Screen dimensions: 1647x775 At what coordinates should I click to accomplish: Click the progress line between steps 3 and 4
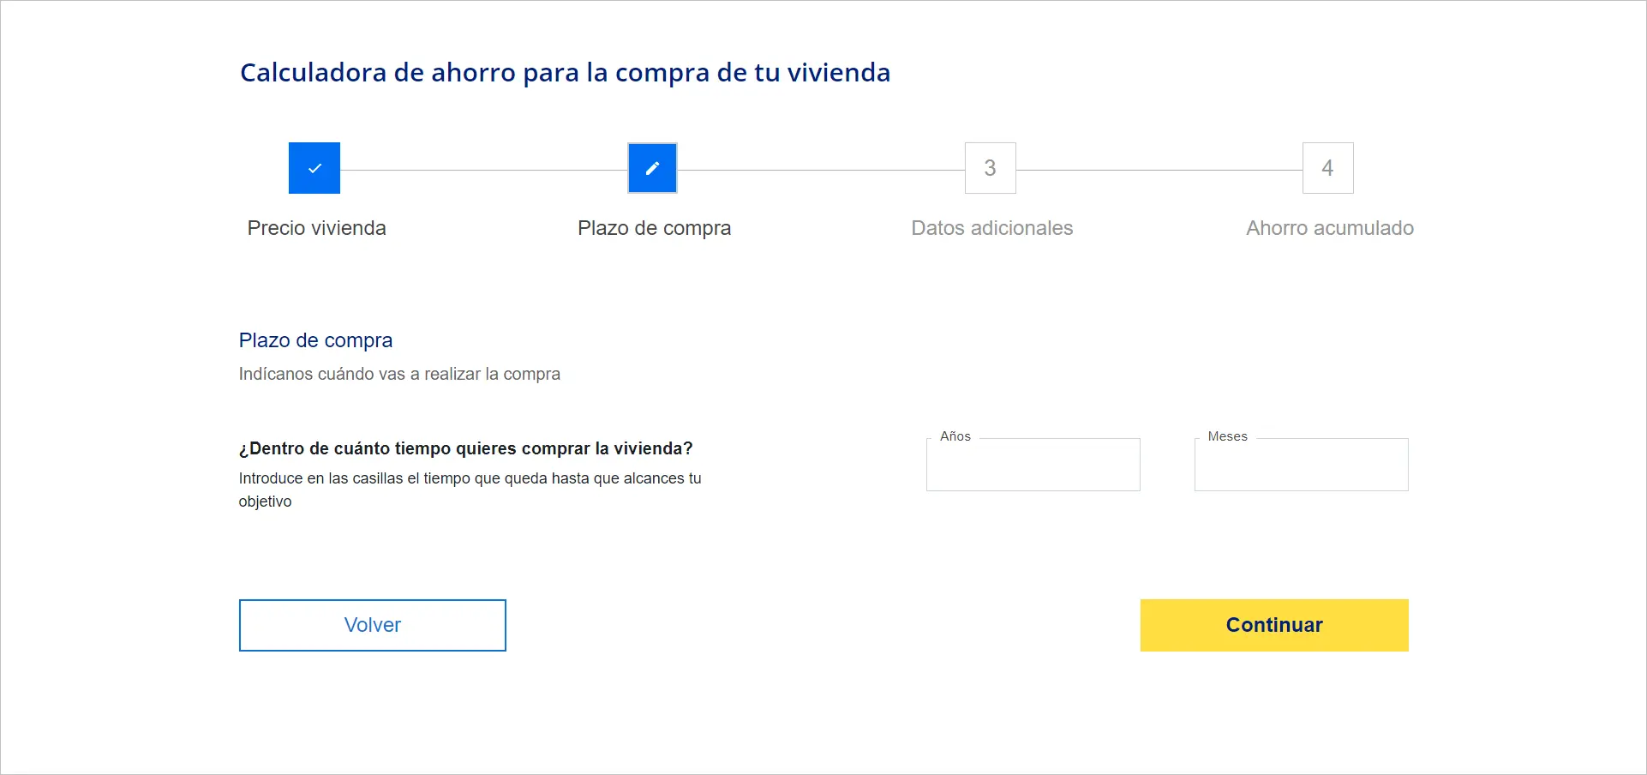click(x=1159, y=170)
